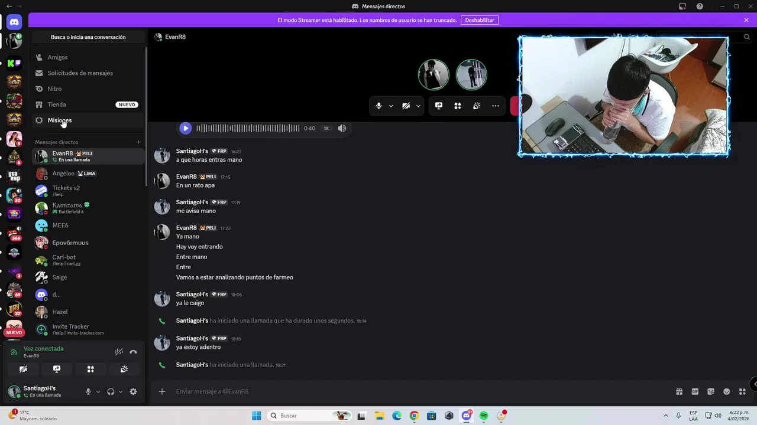Select second caller avatar in call view
The width and height of the screenshot is (757, 425).
471,74
